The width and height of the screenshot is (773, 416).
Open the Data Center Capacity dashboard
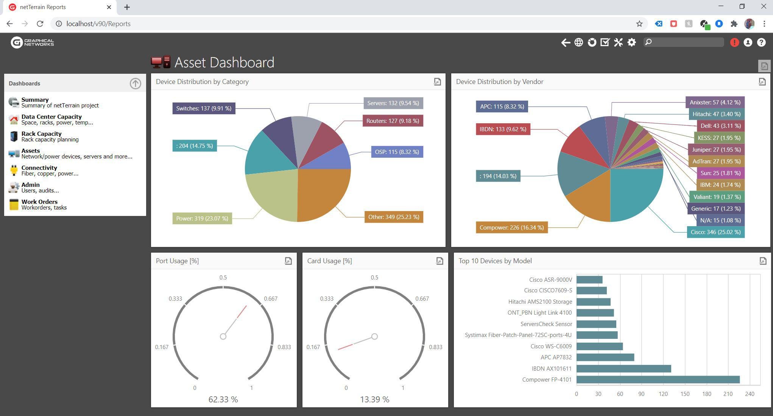tap(51, 117)
